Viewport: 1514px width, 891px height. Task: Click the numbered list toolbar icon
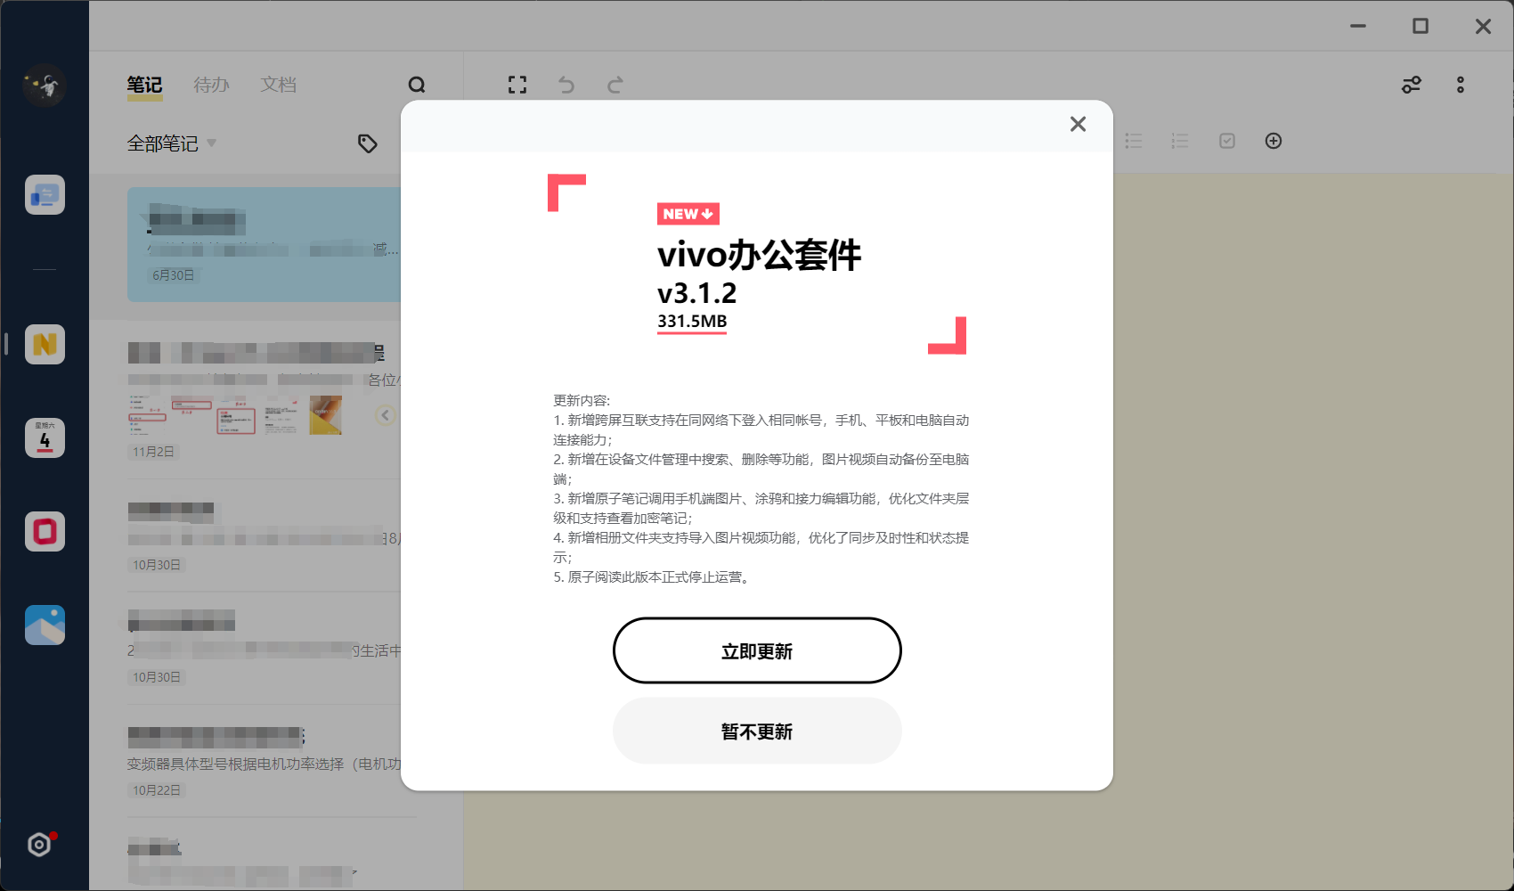coord(1180,141)
